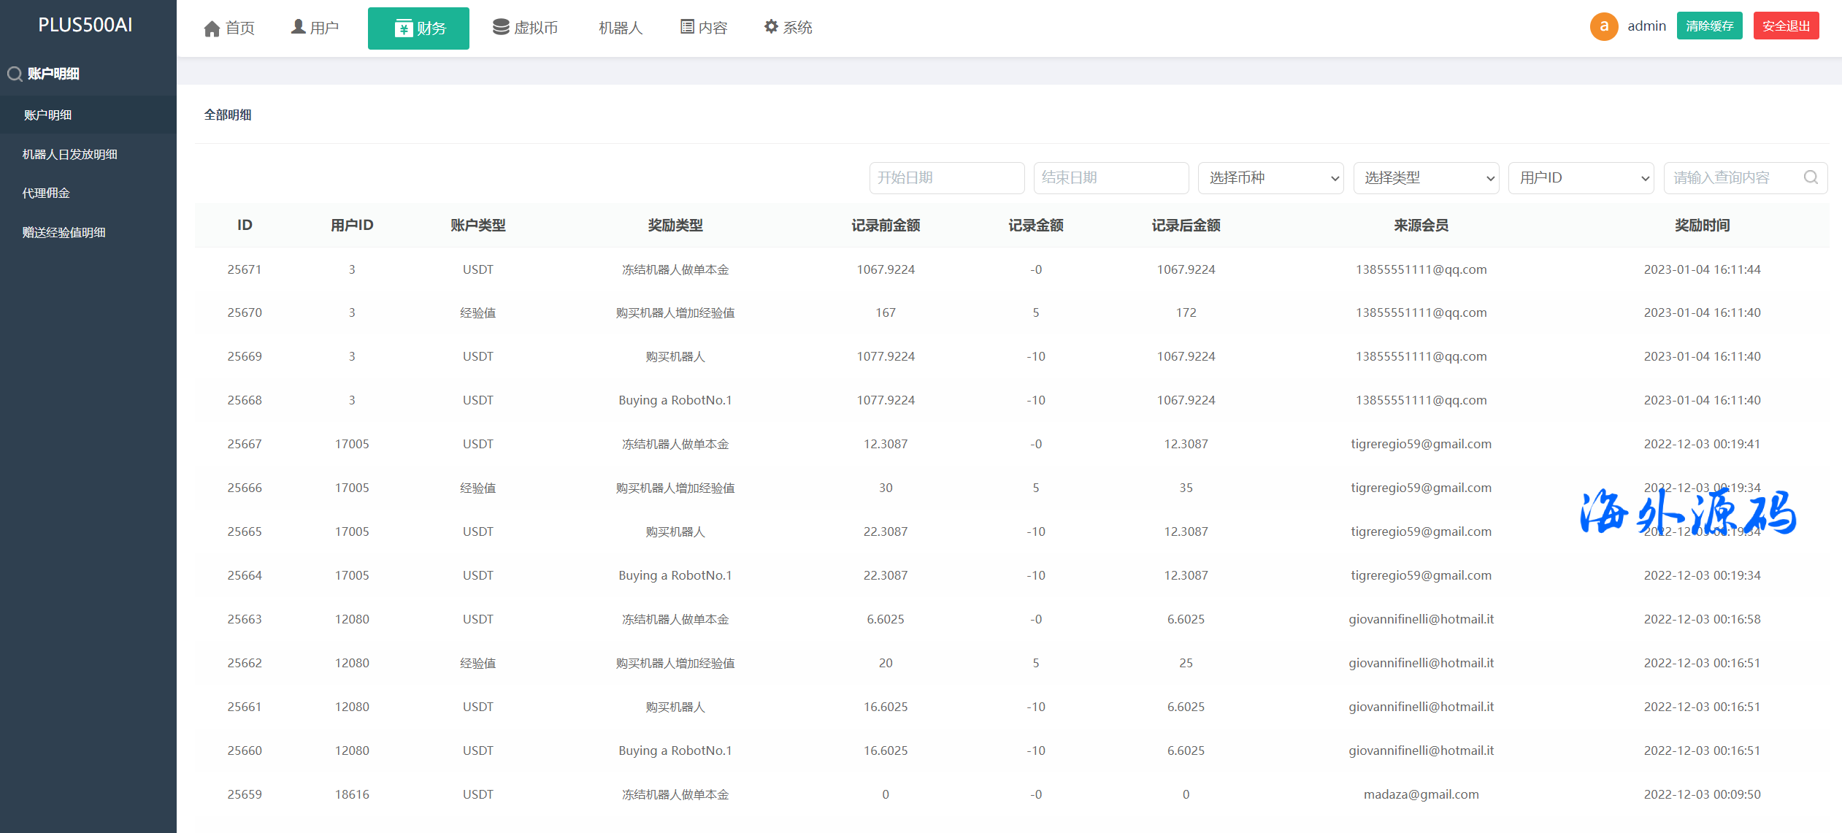The width and height of the screenshot is (1842, 833).
Task: Go to 赠送经验值明细 in sidebar
Action: 64,232
